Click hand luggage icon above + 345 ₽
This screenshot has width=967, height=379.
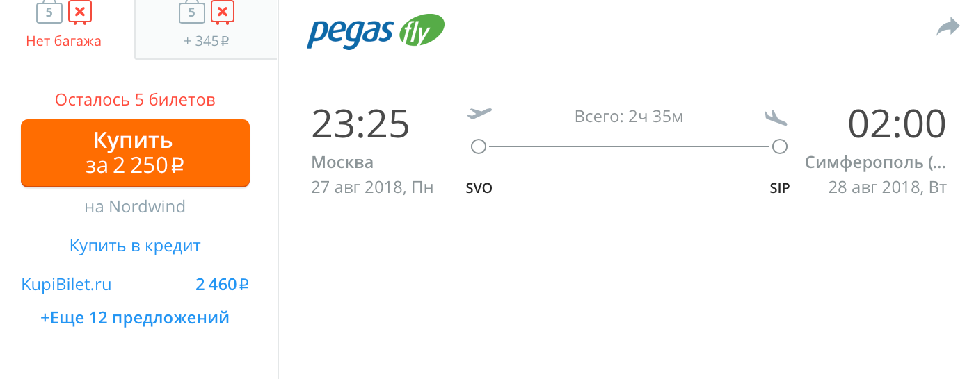(x=191, y=12)
